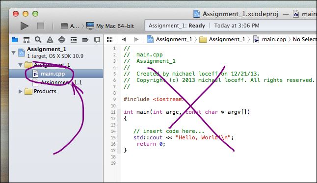Open the Breakpoint navigator icon
Image resolution: width=317 pixels, height=183 pixels.
pos(85,40)
